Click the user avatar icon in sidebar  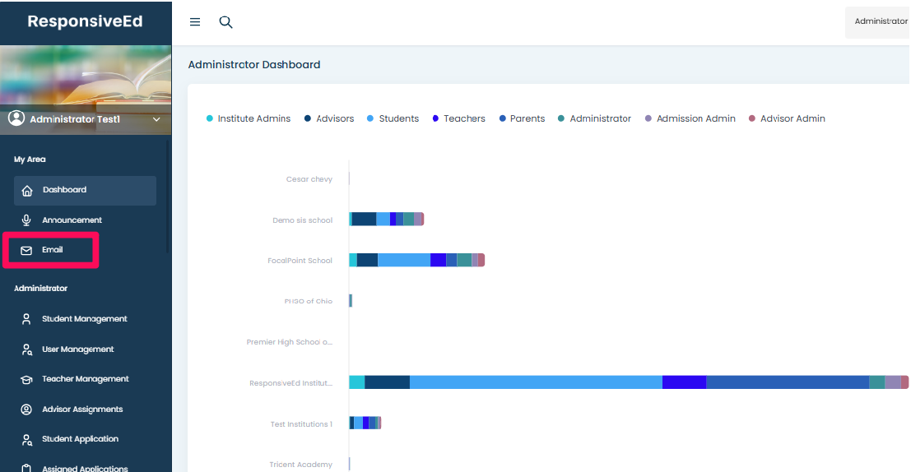point(16,118)
